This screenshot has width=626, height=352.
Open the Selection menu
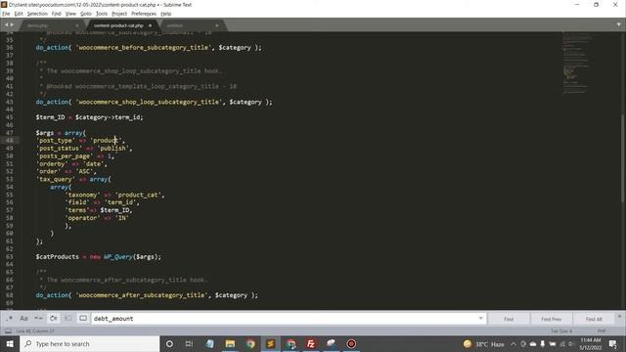(37, 14)
